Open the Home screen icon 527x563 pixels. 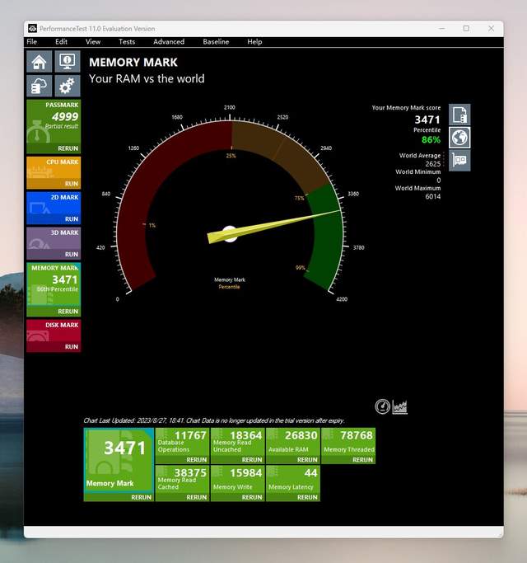click(39, 62)
